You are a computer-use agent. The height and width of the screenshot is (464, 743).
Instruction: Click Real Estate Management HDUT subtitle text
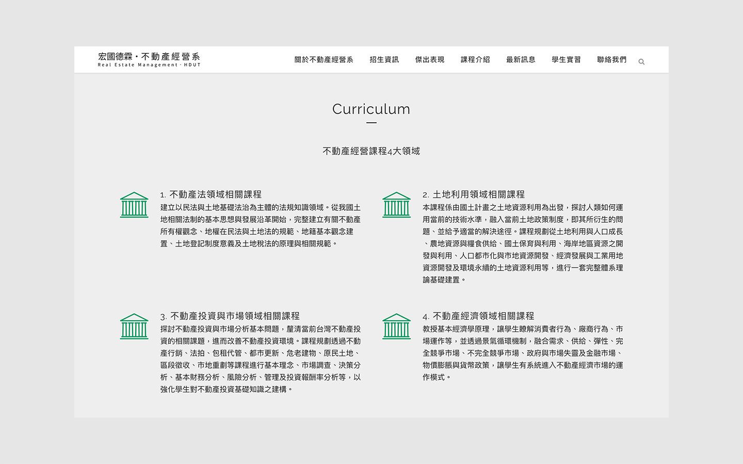click(x=149, y=65)
